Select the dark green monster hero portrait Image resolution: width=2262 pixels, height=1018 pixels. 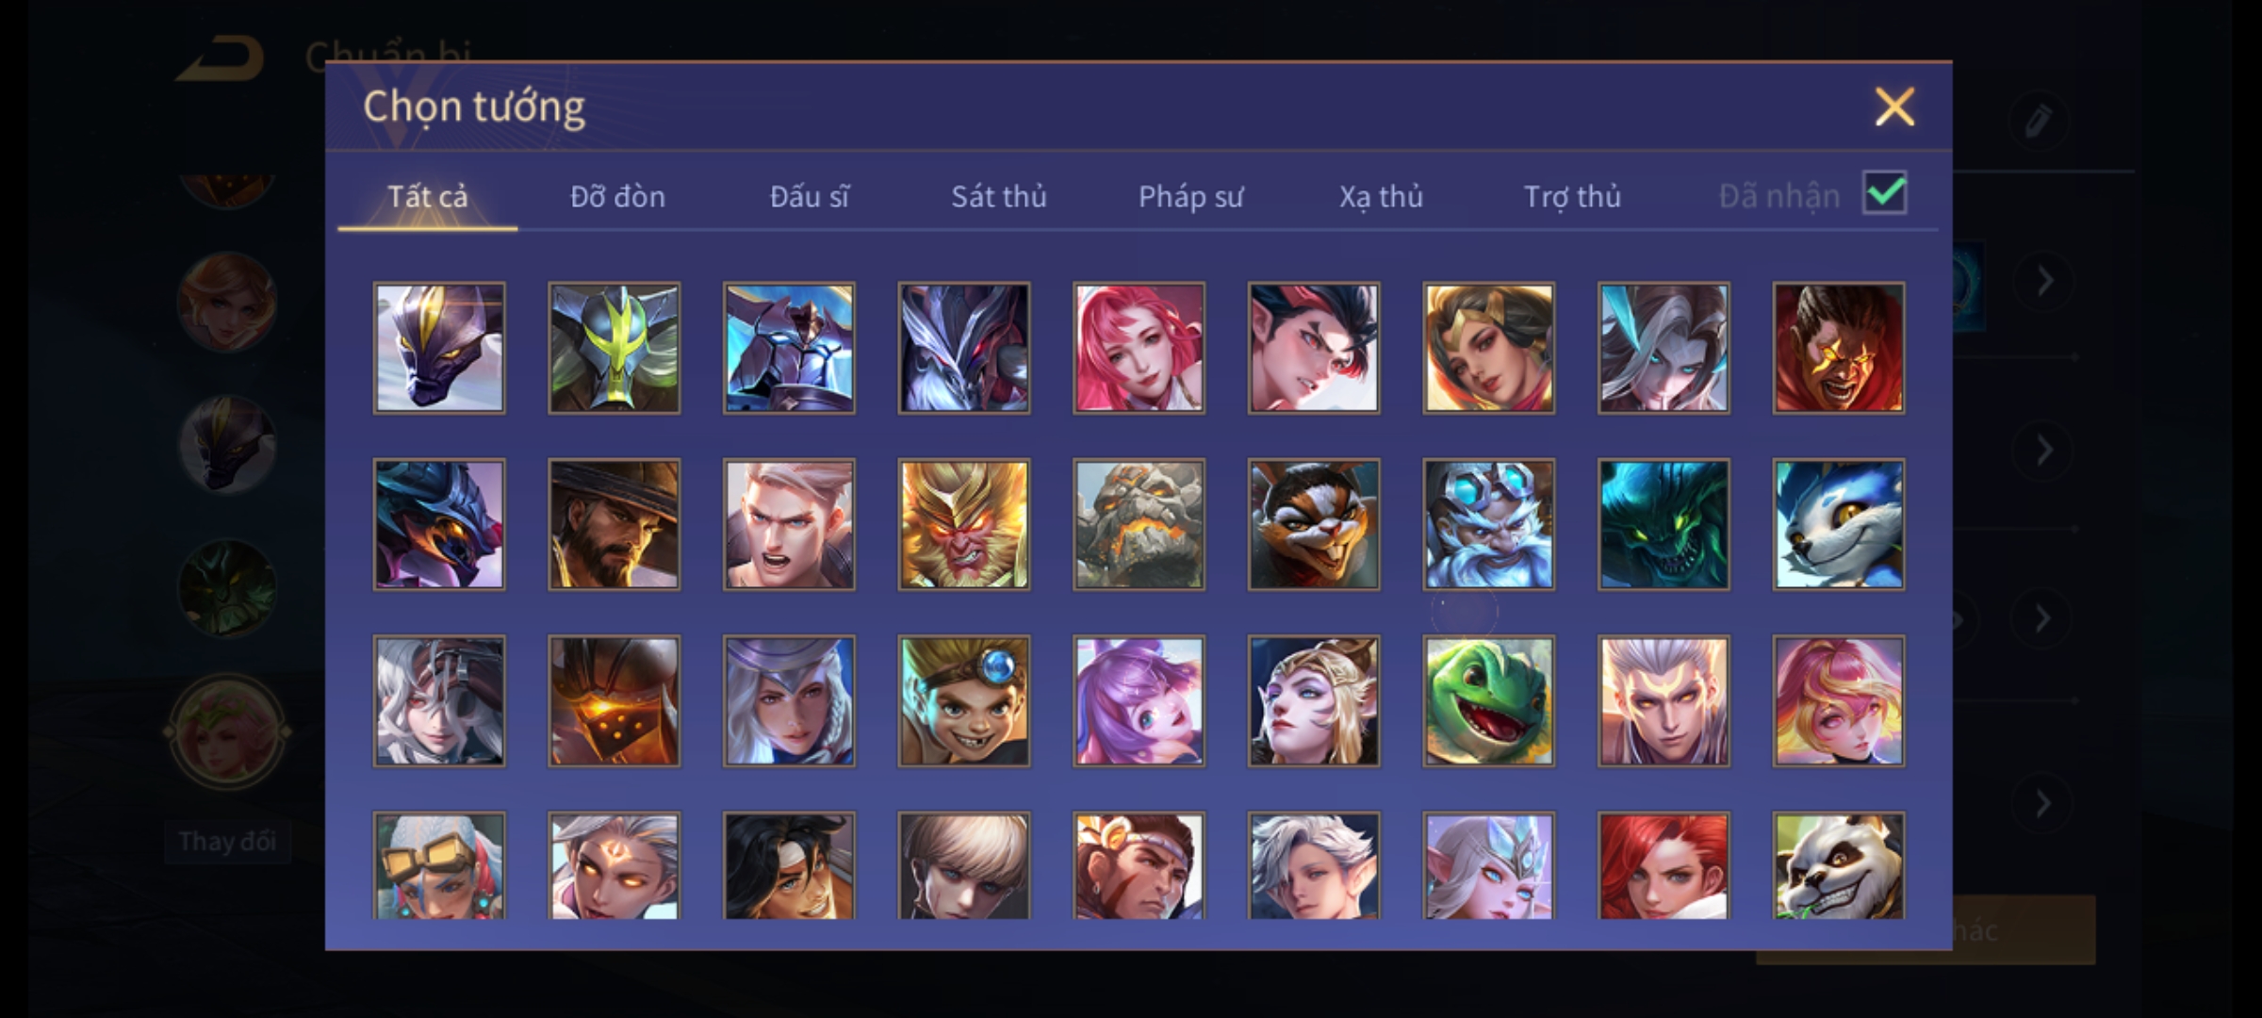pos(1664,525)
